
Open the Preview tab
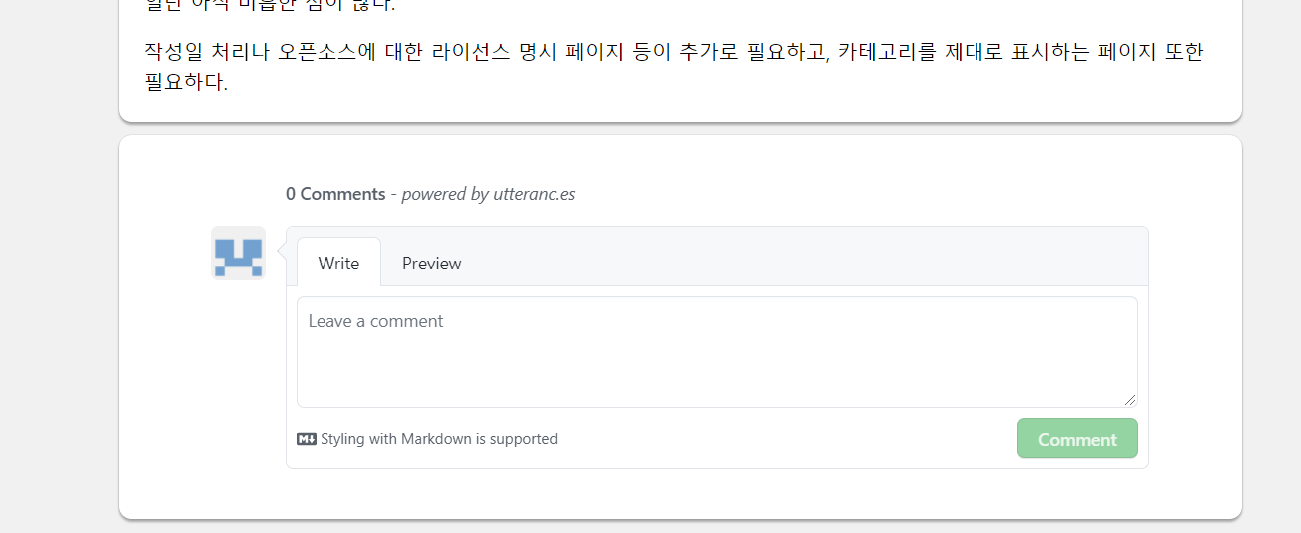click(x=431, y=264)
